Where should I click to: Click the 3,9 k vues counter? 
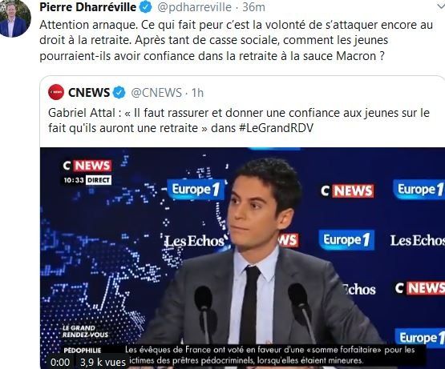point(103,363)
